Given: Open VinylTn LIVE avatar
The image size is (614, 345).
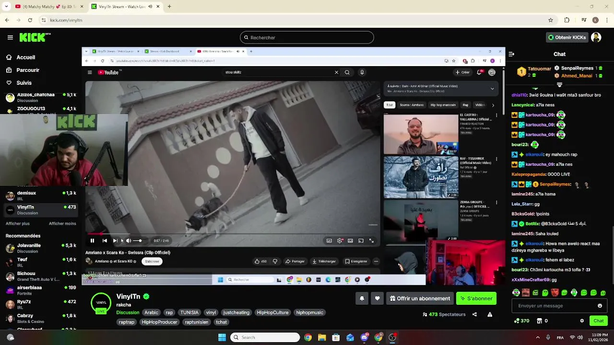Looking at the screenshot, I should pyautogui.click(x=101, y=303).
